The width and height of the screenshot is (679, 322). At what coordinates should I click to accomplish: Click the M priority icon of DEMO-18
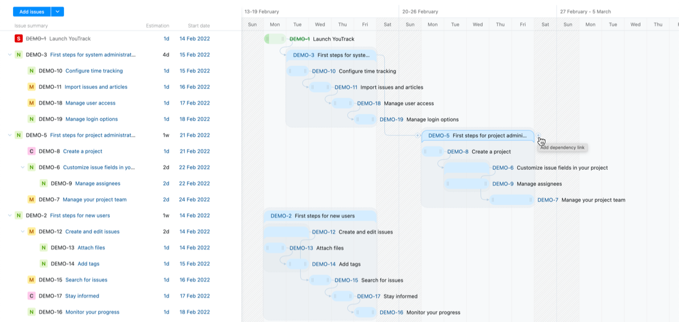point(32,103)
